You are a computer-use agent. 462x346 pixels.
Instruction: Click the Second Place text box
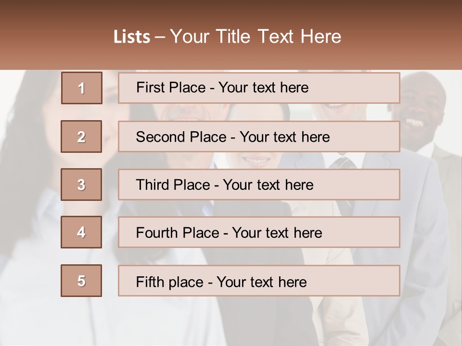232,137
